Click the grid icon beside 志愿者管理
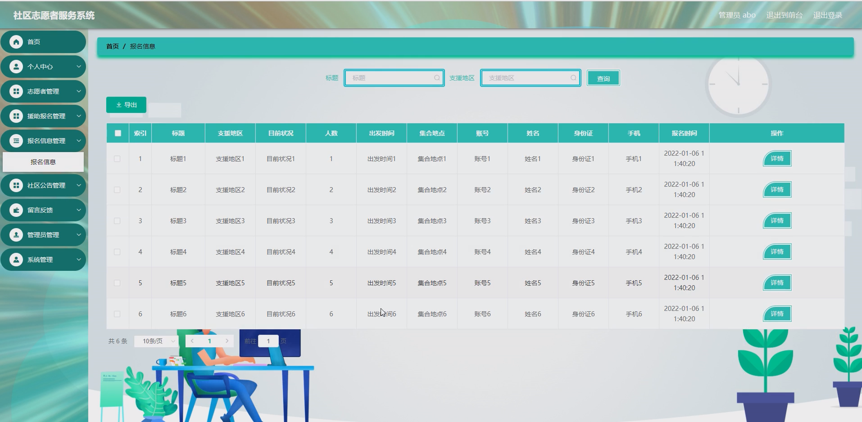Viewport: 862px width, 422px height. coord(16,91)
